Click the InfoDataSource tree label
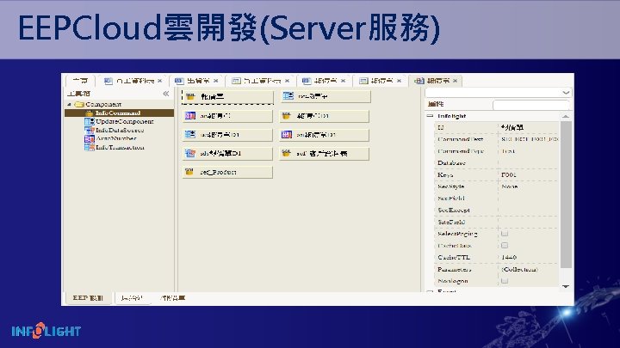 [120, 131]
